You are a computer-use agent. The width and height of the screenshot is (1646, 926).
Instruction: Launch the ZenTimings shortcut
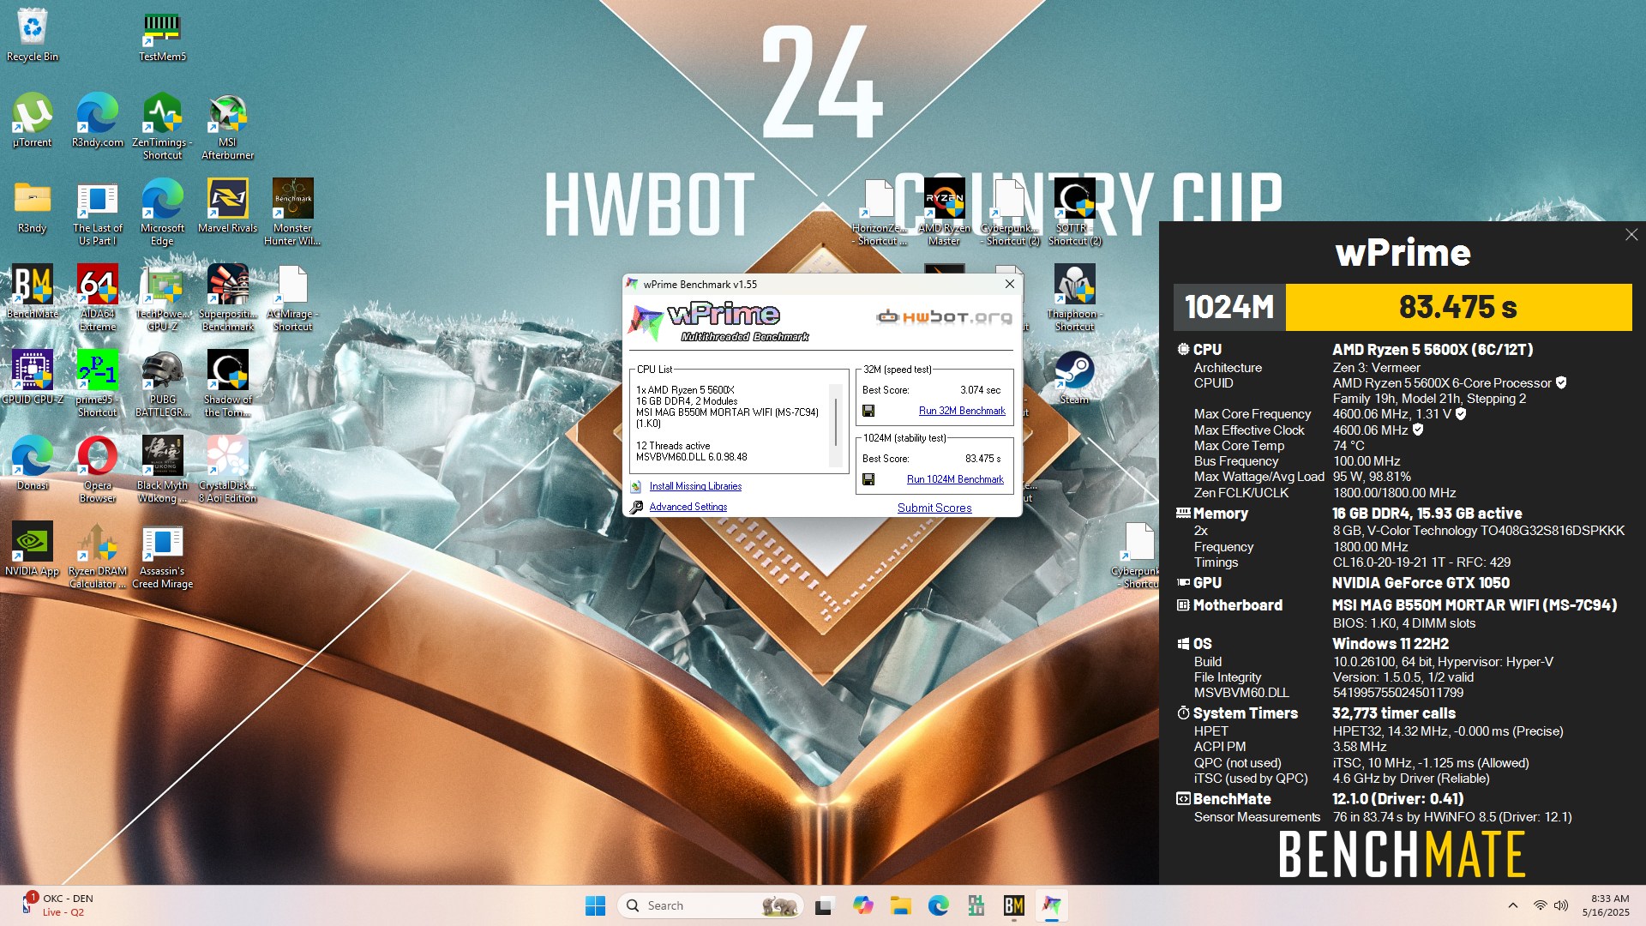[162, 127]
